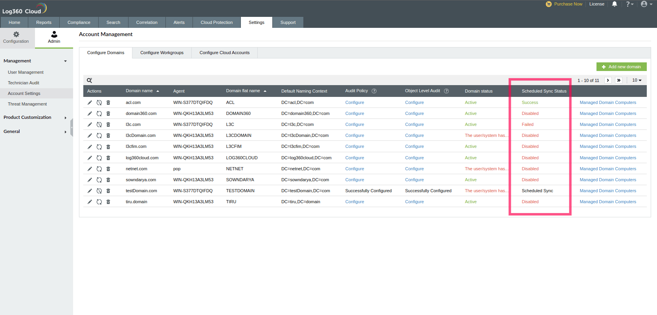Go to last page of results
657x315 pixels.
tap(619, 80)
